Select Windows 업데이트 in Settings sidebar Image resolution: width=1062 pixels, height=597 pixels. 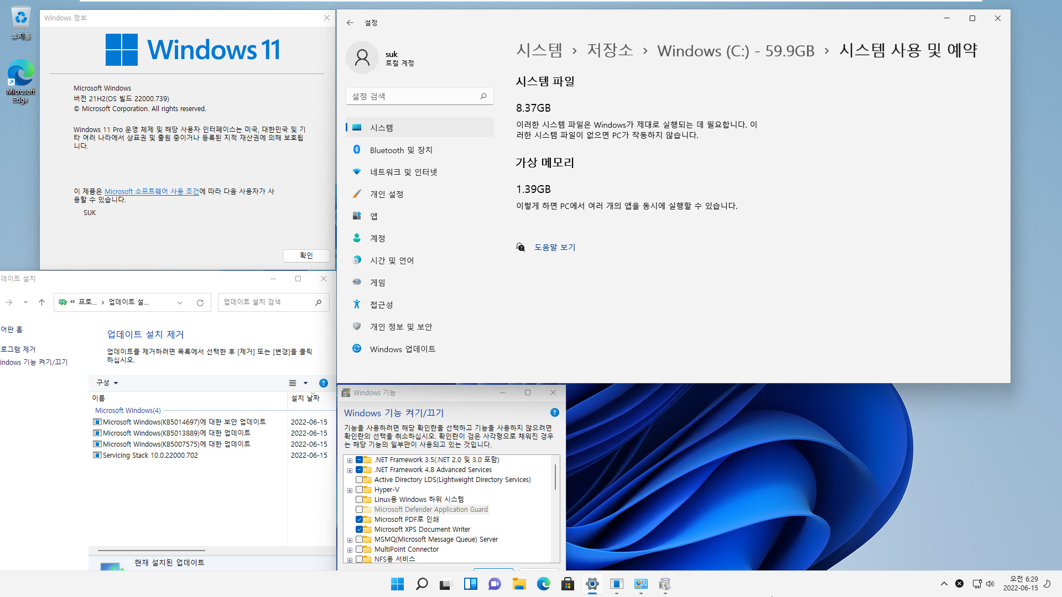click(x=420, y=349)
